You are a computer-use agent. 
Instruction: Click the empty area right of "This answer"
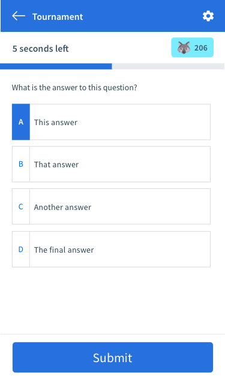144,122
